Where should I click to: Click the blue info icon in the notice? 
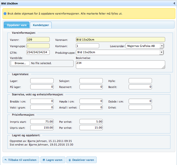(x=5, y=13)
